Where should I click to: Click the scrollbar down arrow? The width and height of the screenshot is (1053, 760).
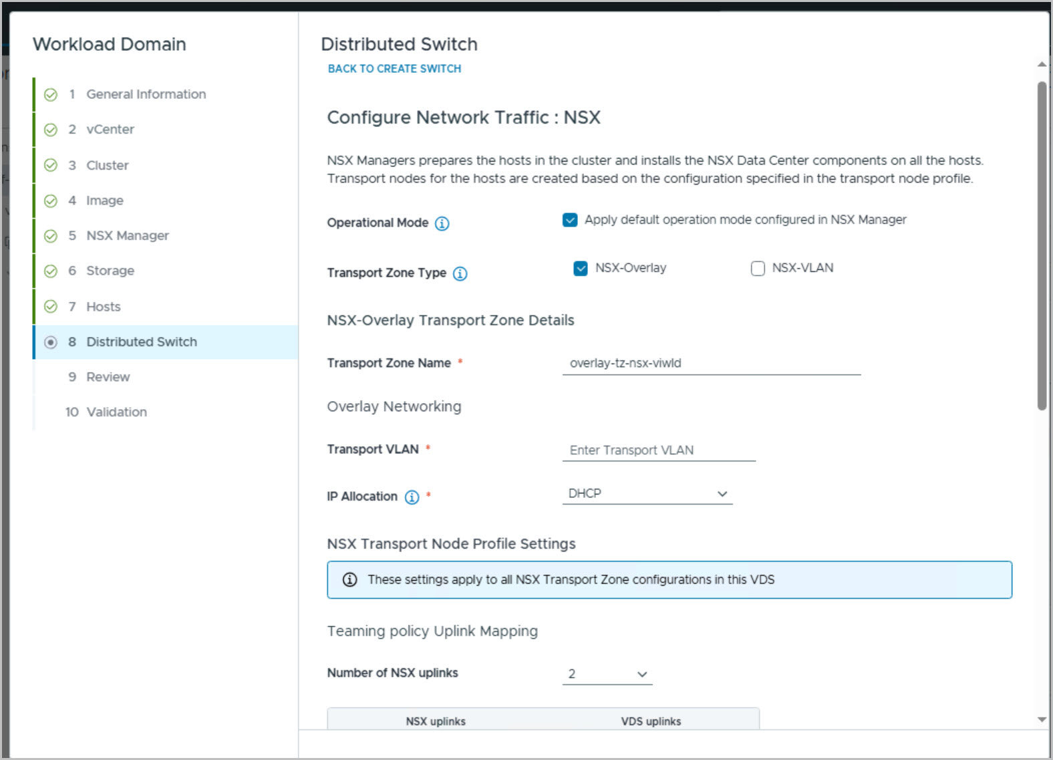[x=1042, y=720]
